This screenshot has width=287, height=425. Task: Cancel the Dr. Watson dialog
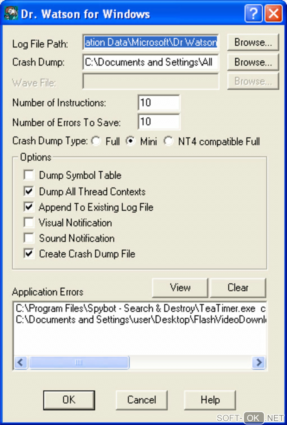pyautogui.click(x=142, y=400)
